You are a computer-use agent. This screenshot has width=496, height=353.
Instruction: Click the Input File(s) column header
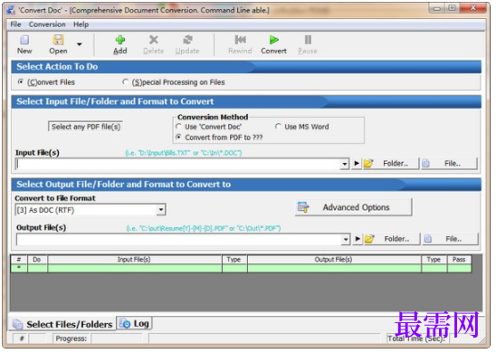pos(135,260)
